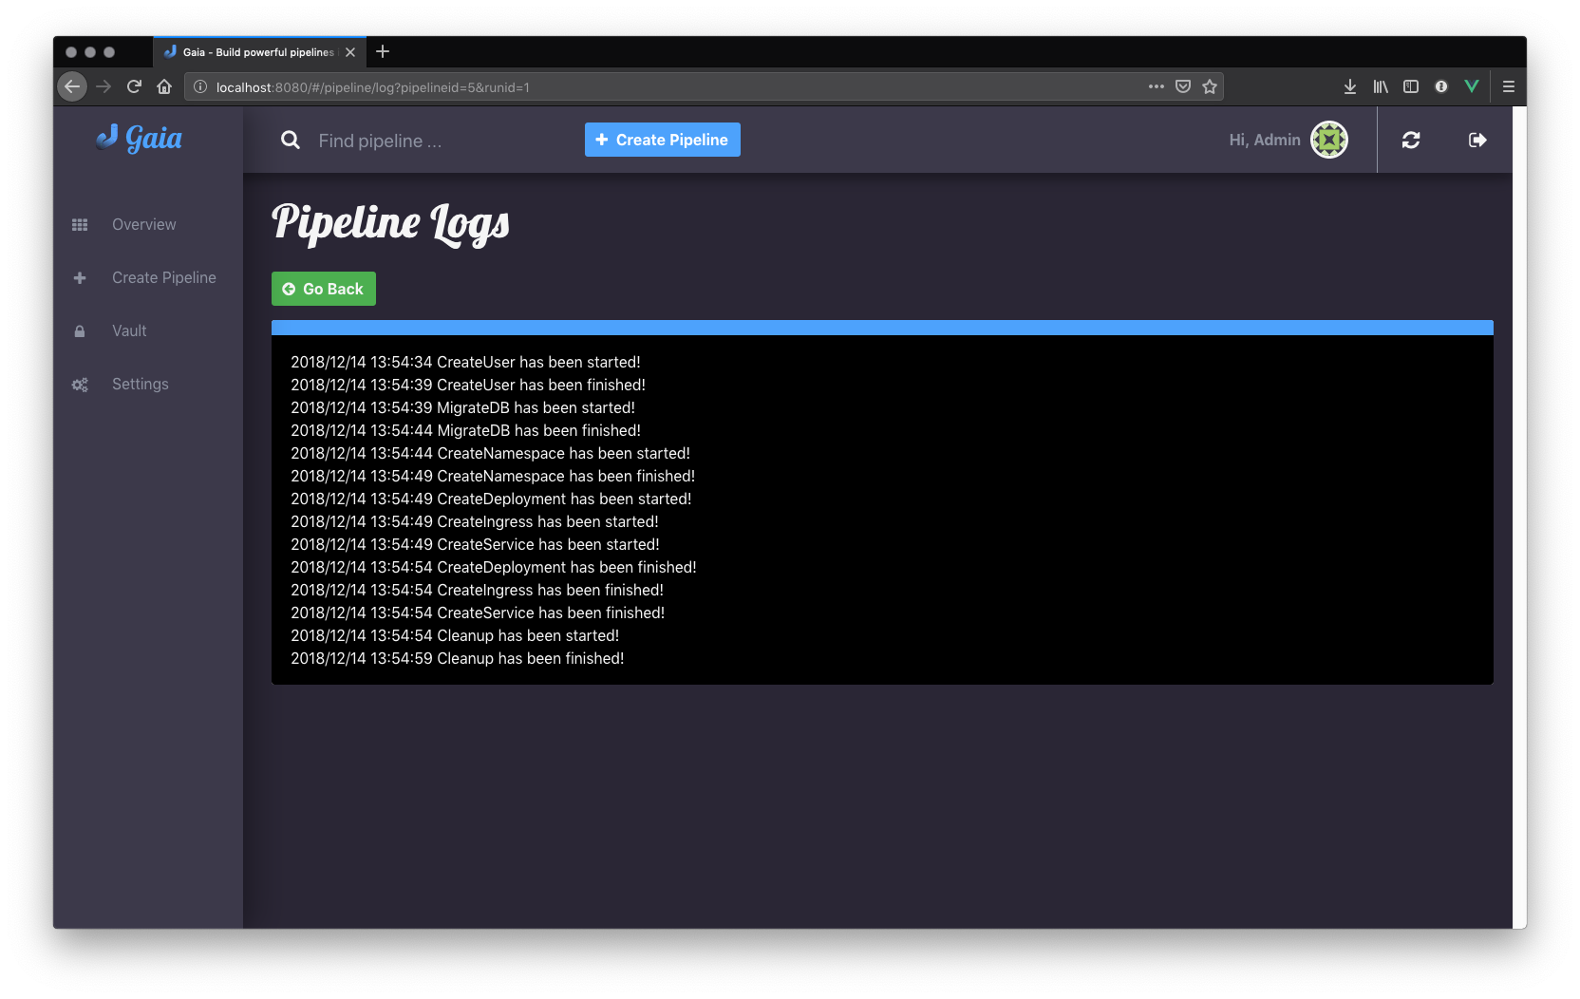Click the search magnifier icon
Image resolution: width=1580 pixels, height=999 pixels.
pos(291,141)
